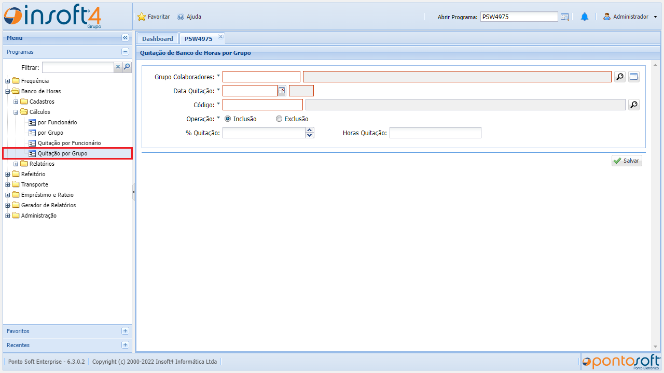Screen dimensions: 664x373
Task: Click the Salvar button
Action: point(626,161)
